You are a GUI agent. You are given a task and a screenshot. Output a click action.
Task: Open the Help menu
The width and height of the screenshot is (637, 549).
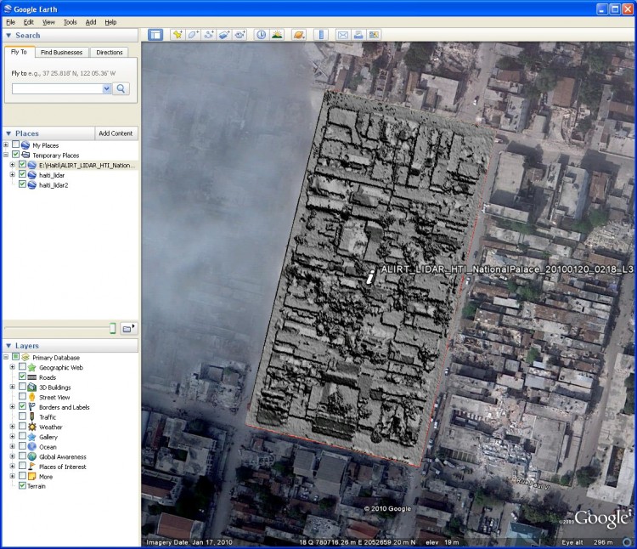(x=110, y=22)
